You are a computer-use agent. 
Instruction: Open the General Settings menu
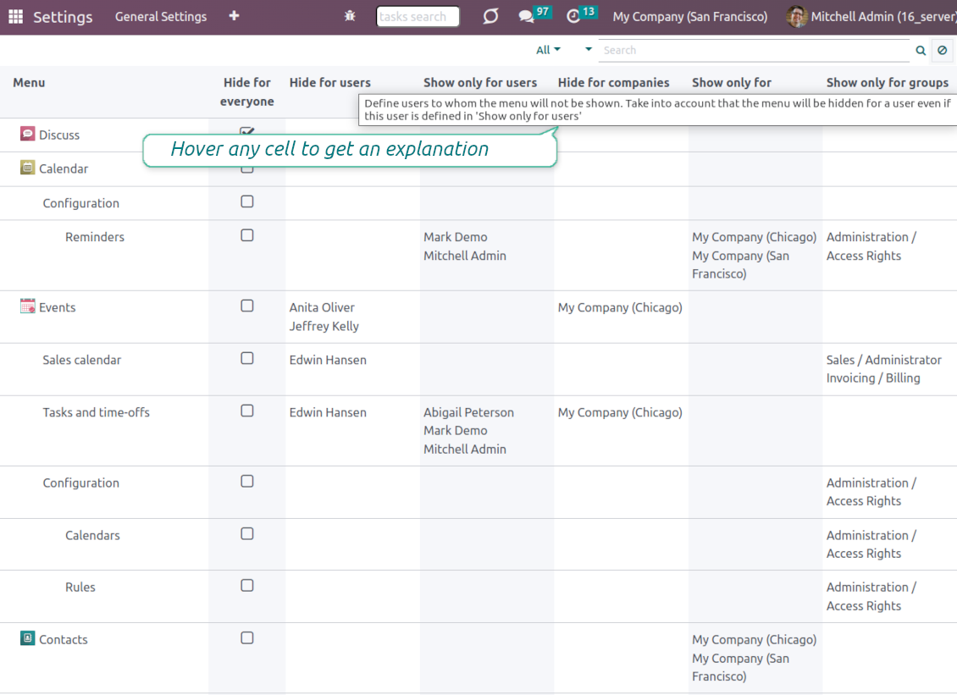(x=161, y=16)
